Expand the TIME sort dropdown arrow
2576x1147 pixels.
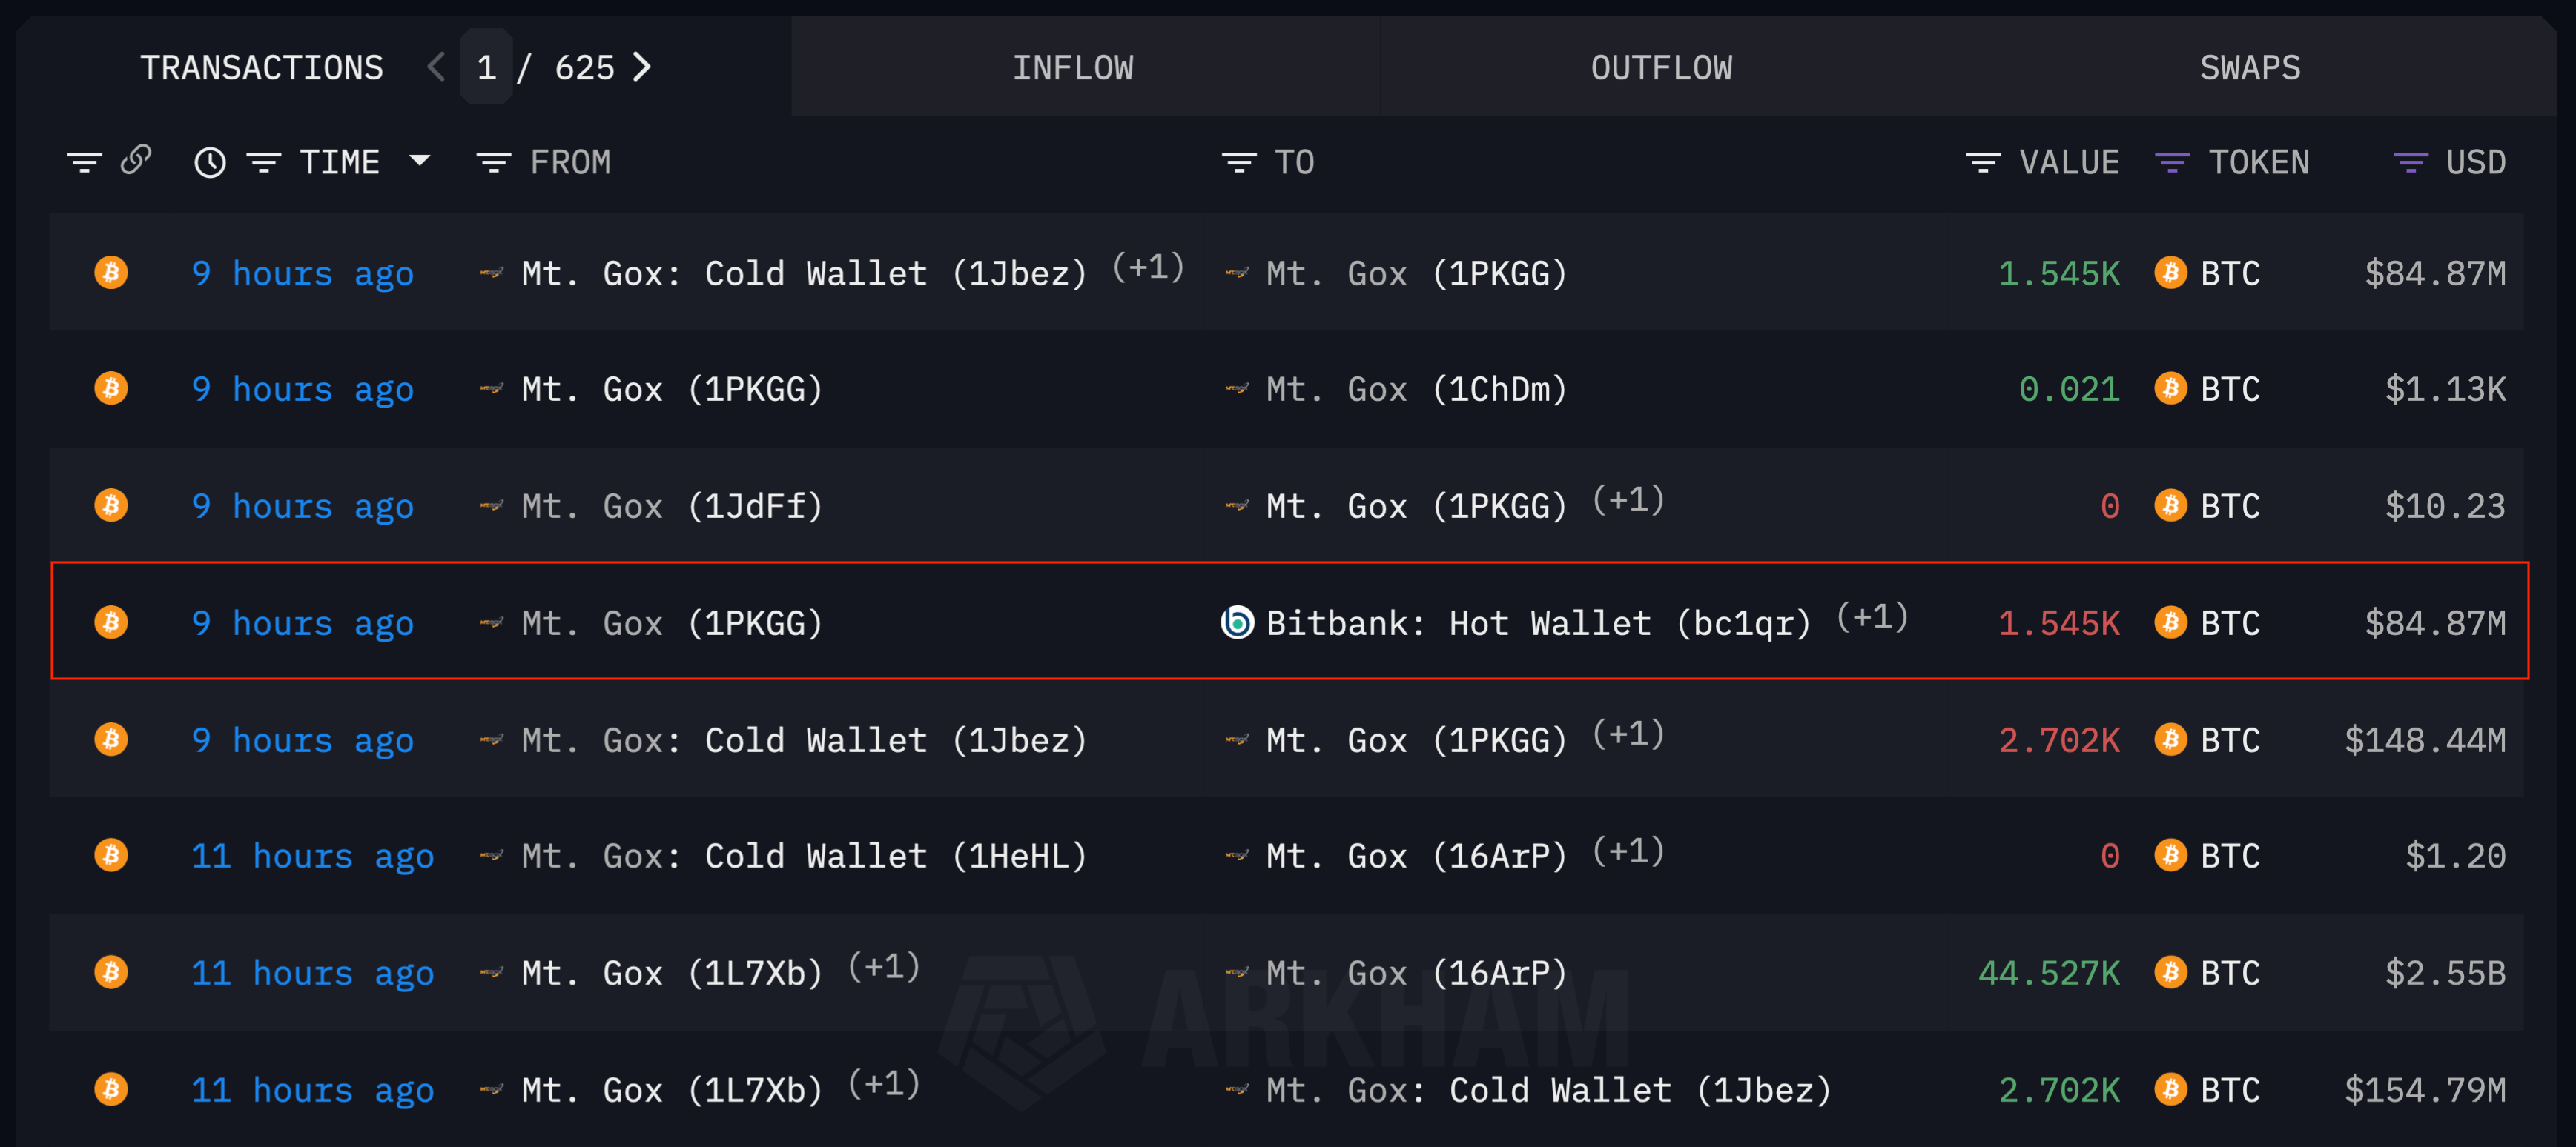point(420,161)
